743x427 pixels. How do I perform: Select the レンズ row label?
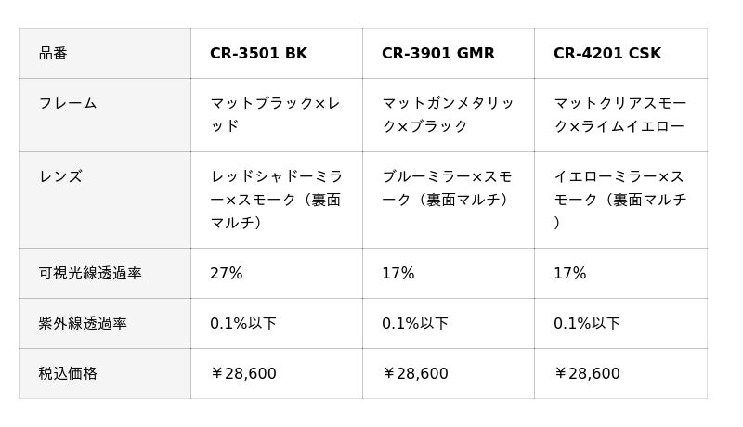60,176
